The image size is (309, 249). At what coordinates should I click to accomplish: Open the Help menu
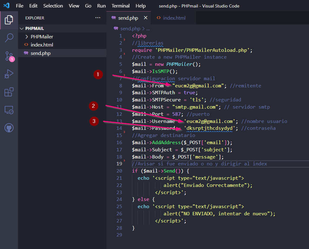point(141,6)
